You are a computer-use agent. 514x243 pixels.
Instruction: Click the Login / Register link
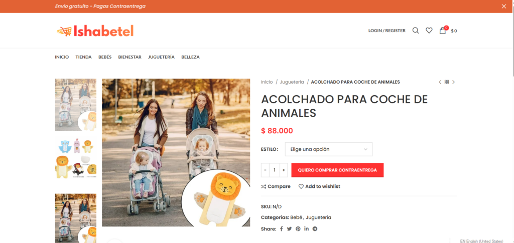[x=387, y=31]
